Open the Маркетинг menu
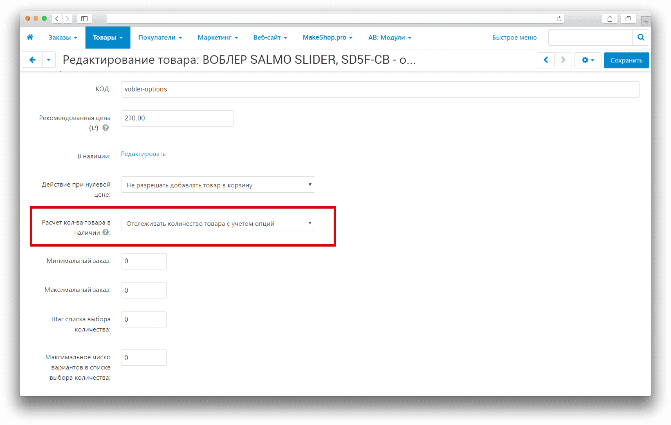The height and width of the screenshot is (425, 671). [x=218, y=38]
